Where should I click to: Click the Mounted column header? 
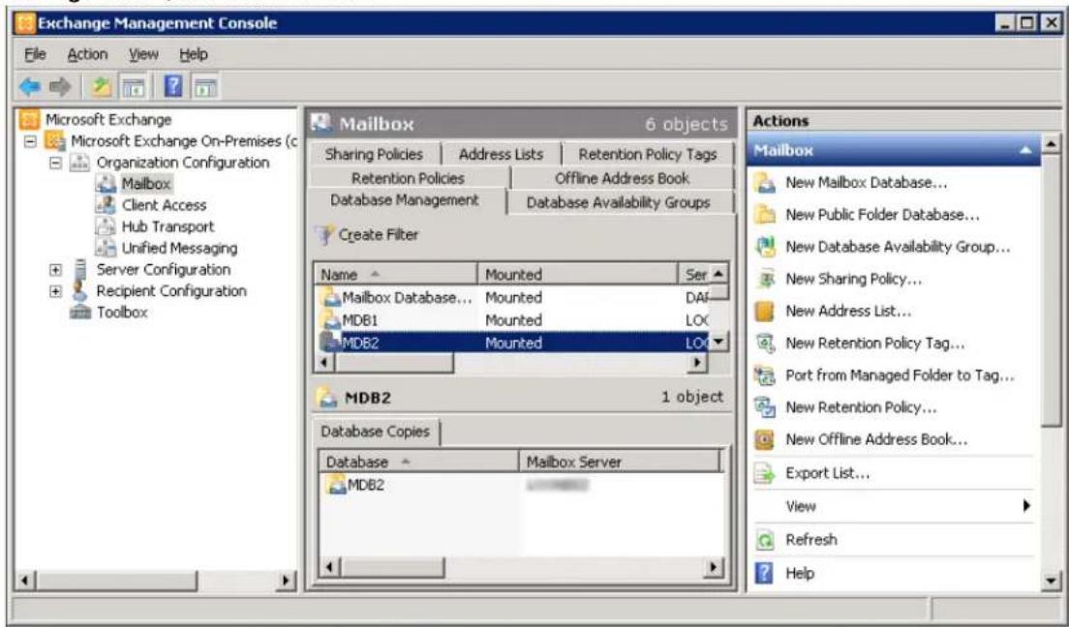[577, 274]
